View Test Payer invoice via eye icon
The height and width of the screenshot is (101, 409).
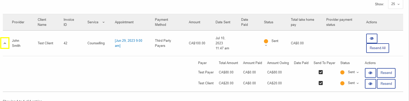(370, 73)
